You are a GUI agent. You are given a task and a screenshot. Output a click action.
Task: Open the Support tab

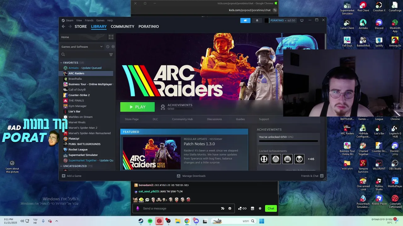[264, 119]
